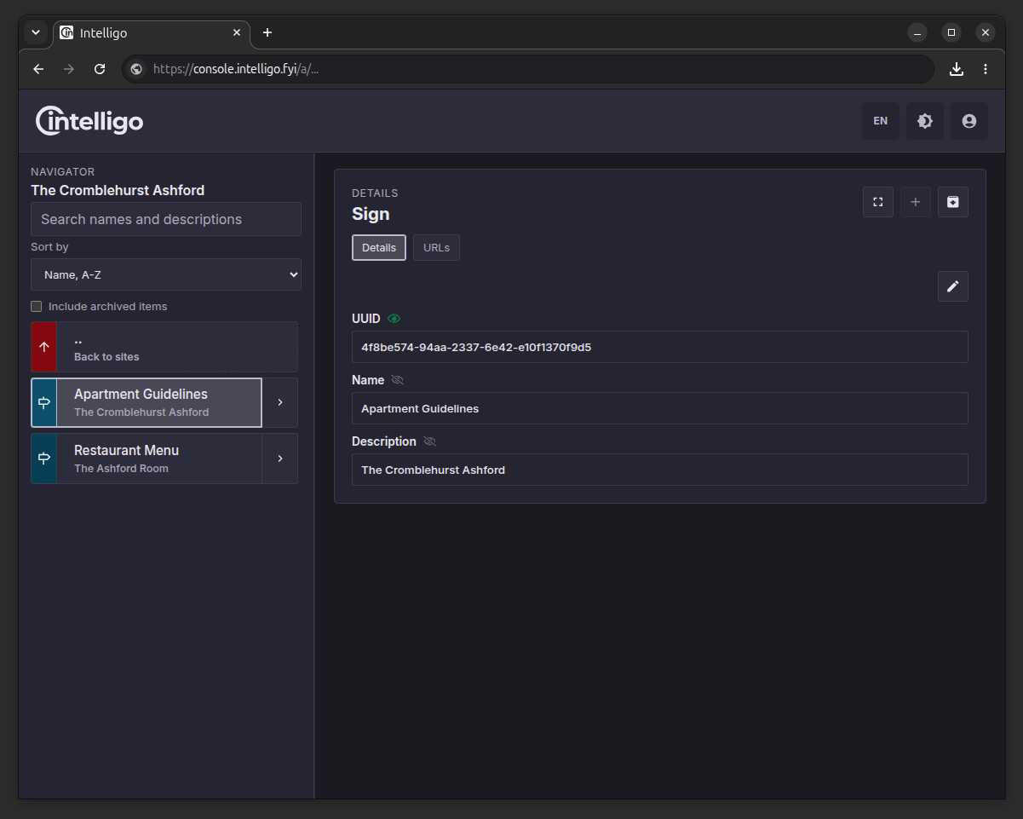Viewport: 1023px width, 819px height.
Task: Select the Intelligo browser tab
Action: coord(152,32)
